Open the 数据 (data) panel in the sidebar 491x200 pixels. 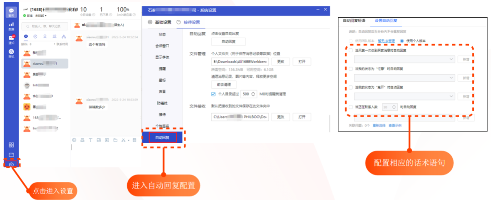tap(11, 25)
